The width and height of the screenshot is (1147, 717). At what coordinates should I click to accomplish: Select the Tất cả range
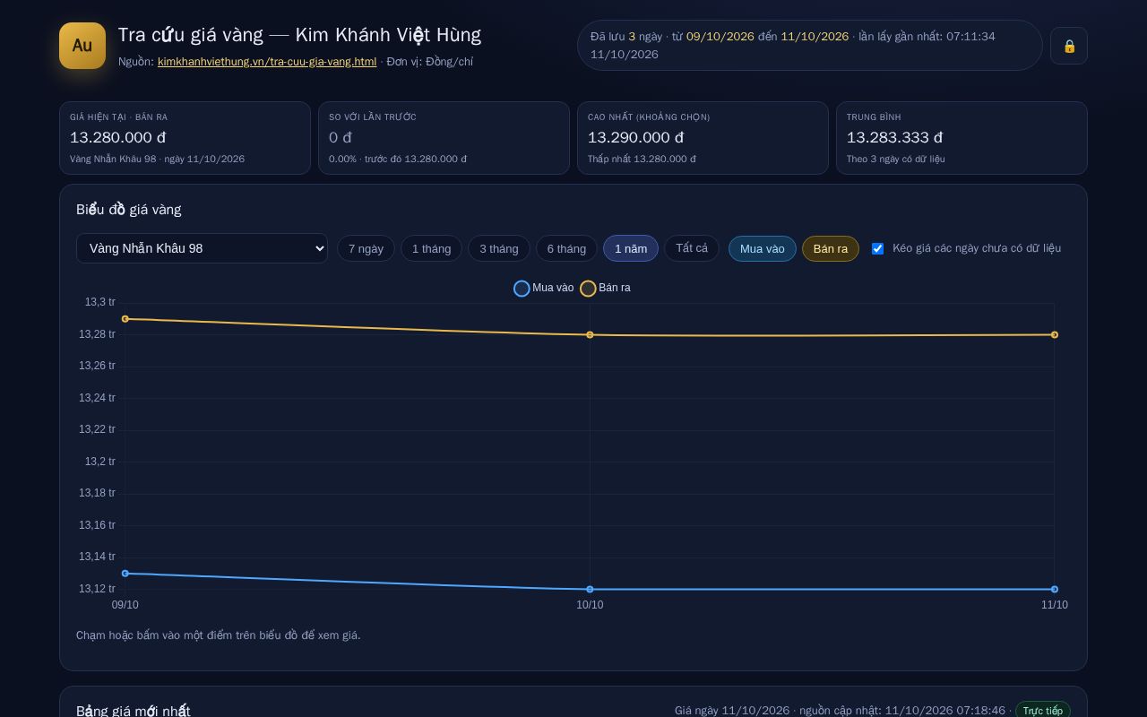click(692, 248)
